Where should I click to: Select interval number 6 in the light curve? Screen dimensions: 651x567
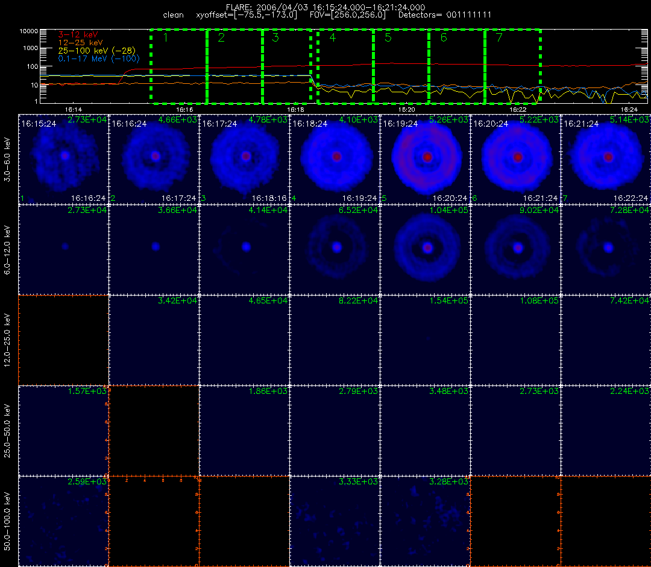pos(444,38)
